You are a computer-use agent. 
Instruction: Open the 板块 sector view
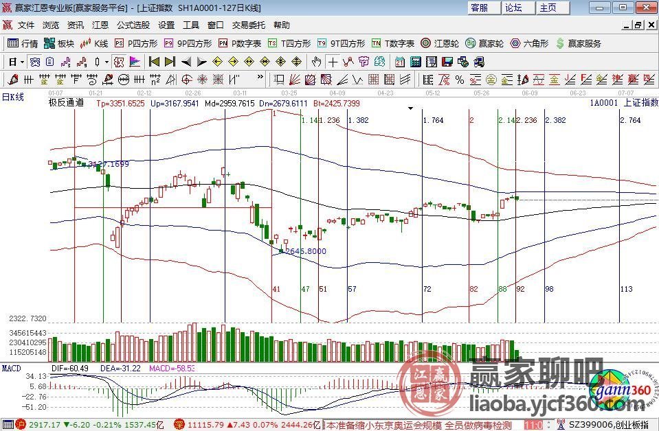click(x=59, y=43)
